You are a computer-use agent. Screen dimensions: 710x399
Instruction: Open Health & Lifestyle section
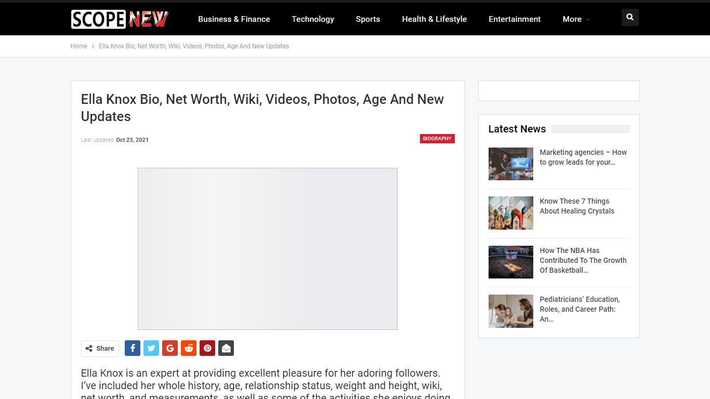(435, 19)
